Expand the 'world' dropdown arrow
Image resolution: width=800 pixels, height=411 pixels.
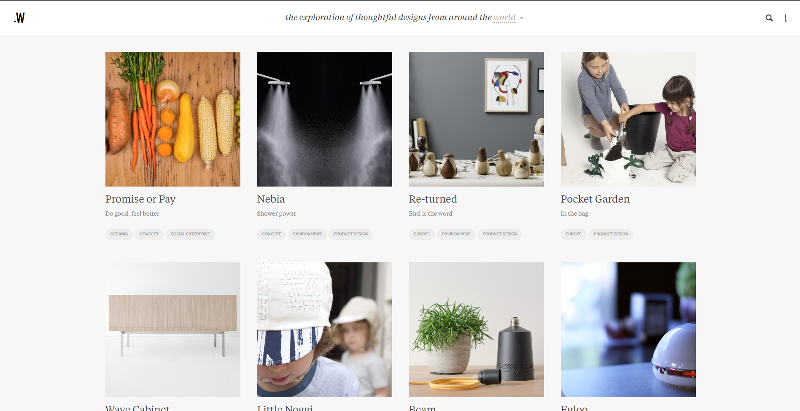pyautogui.click(x=522, y=18)
